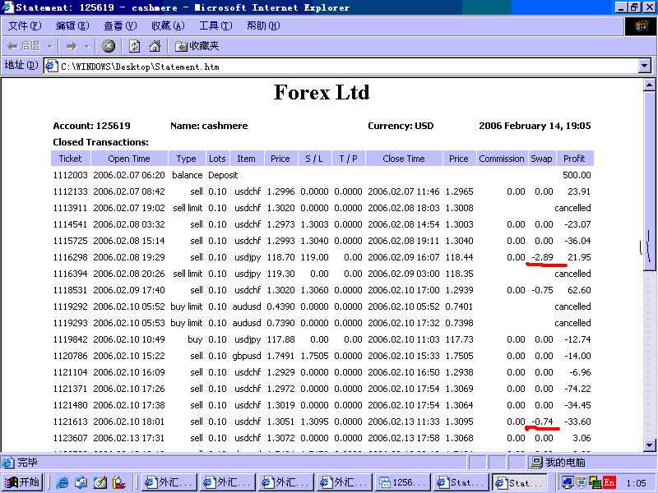Open the 收藏(A) menu

coord(168,26)
